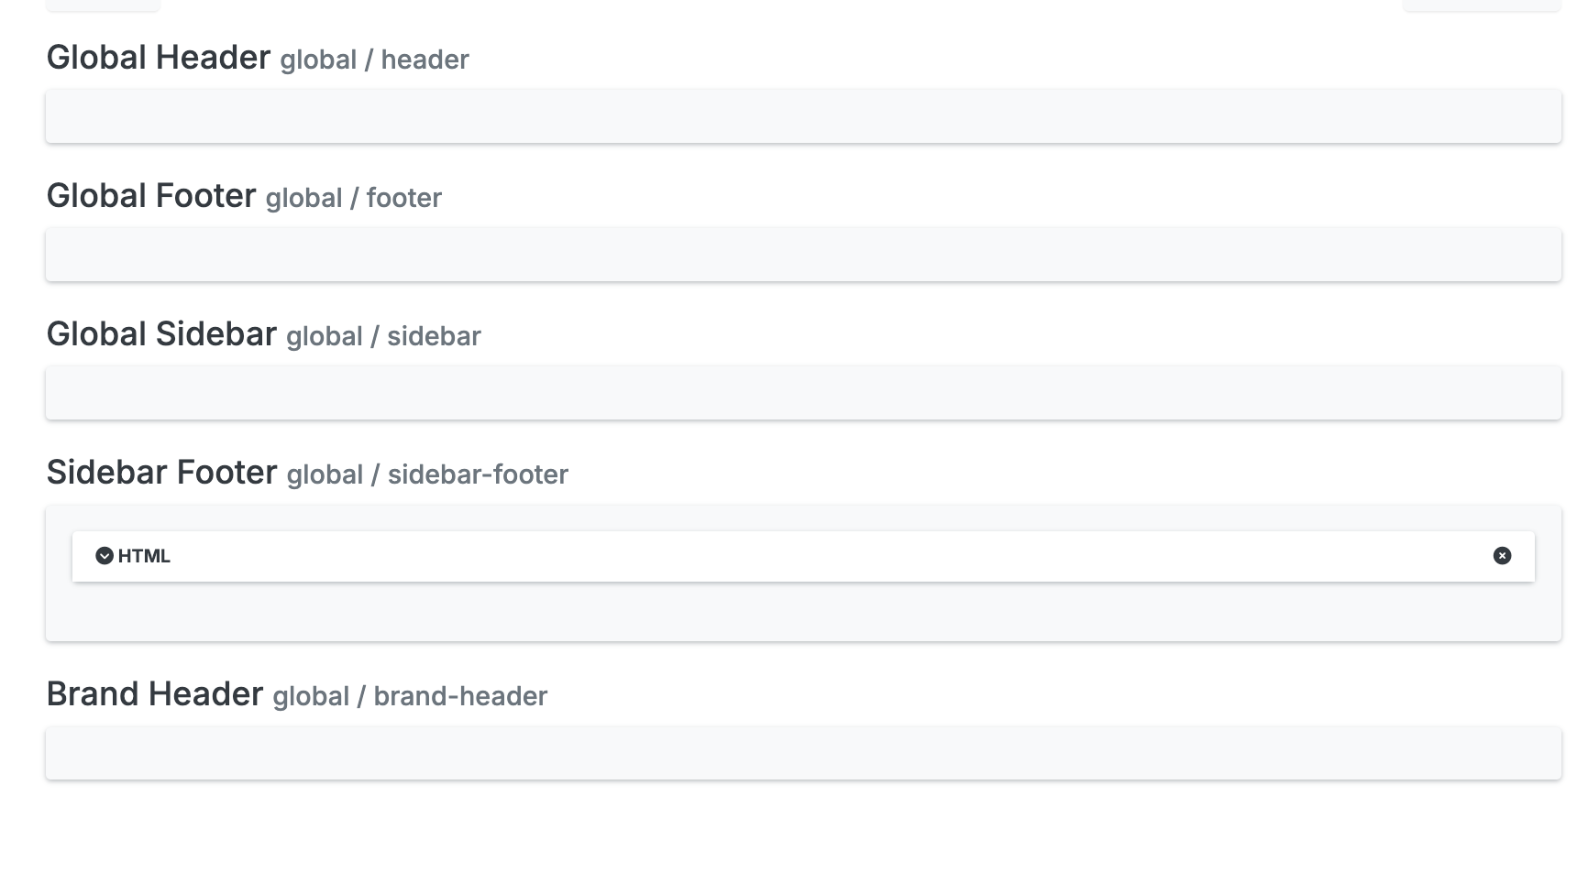Click the partially visible top-right button
The height and width of the screenshot is (894, 1577).
(x=1482, y=5)
